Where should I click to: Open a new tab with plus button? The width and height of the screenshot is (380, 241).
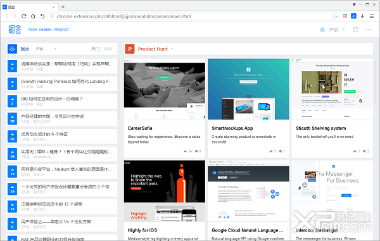[63, 7]
